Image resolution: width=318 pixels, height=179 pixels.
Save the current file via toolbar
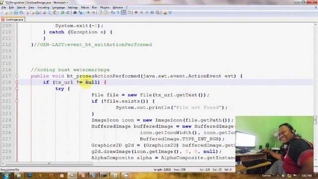tap(16, 12)
